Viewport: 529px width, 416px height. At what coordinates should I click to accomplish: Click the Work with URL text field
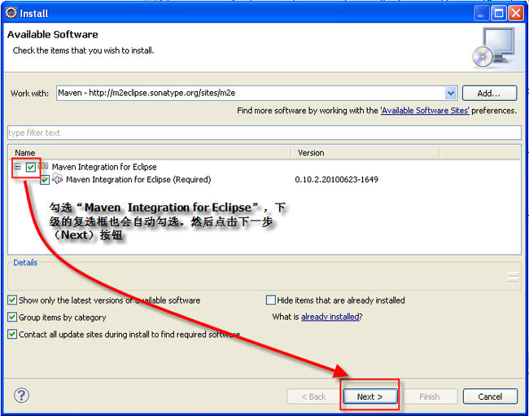[x=251, y=93]
